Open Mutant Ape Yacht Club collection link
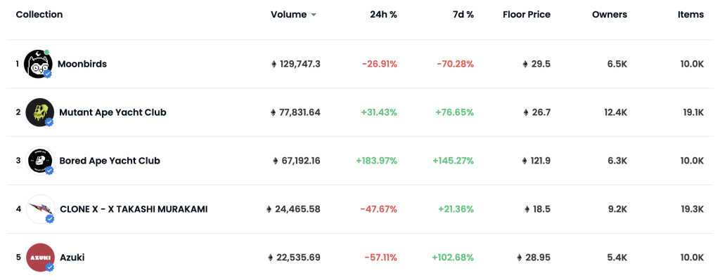 click(112, 112)
